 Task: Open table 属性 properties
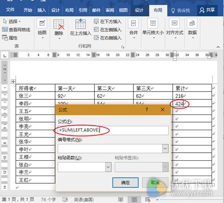pos(10,38)
